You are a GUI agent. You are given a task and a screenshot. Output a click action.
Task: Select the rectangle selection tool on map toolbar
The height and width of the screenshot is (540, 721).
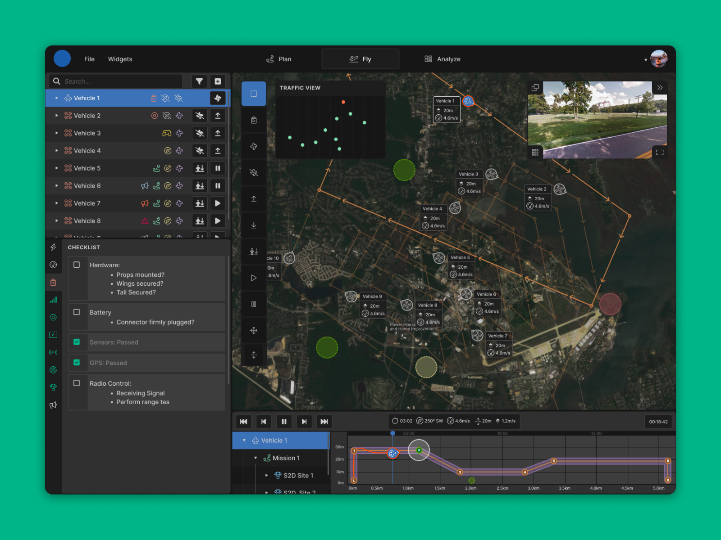click(x=254, y=94)
